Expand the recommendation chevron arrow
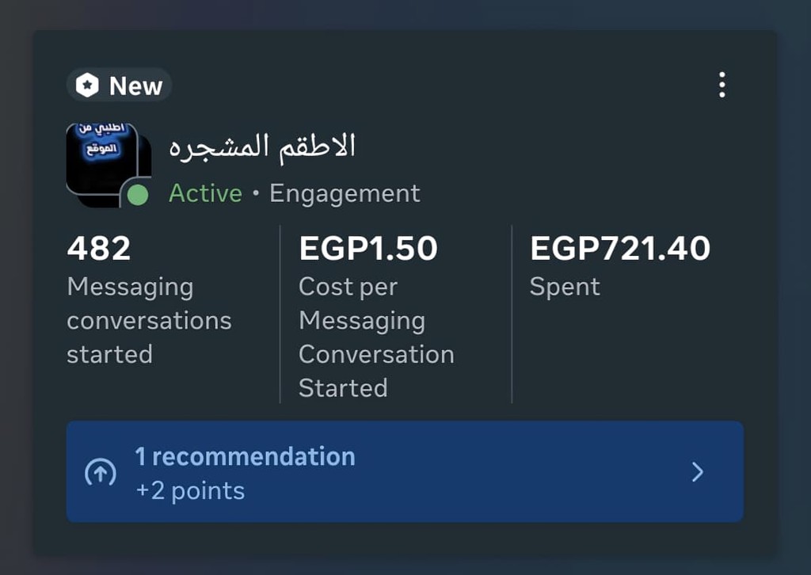 click(697, 472)
